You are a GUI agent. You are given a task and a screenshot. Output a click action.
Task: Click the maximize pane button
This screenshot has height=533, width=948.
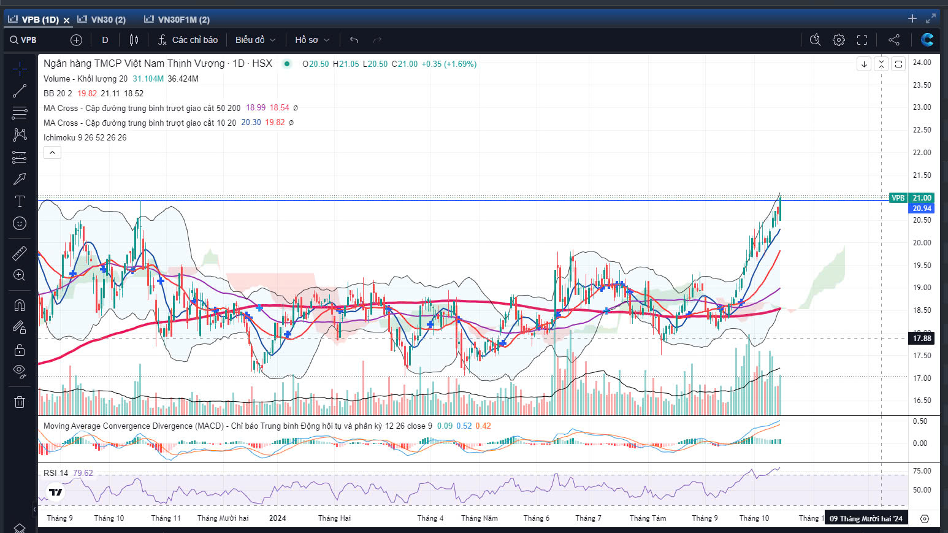click(x=898, y=64)
